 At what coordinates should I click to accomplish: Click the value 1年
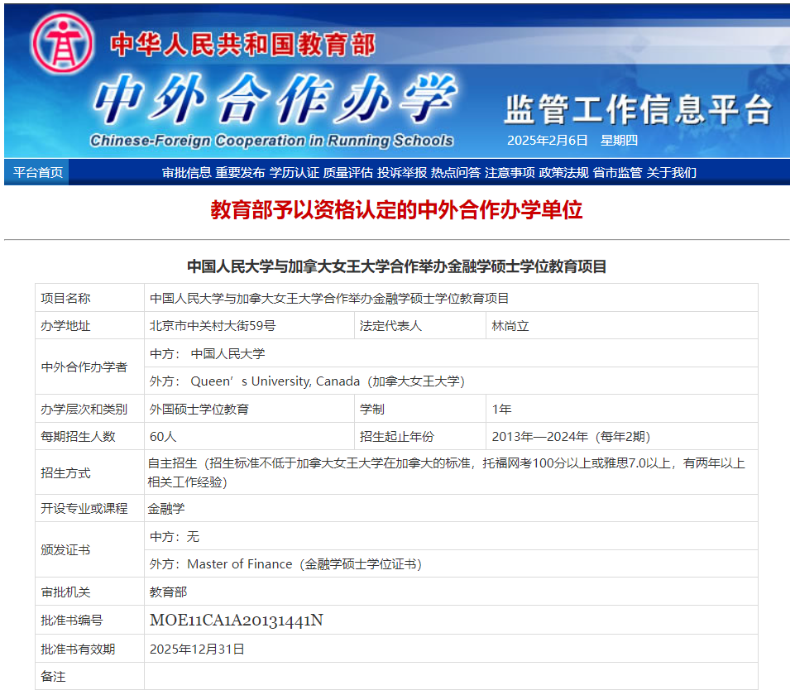501,409
